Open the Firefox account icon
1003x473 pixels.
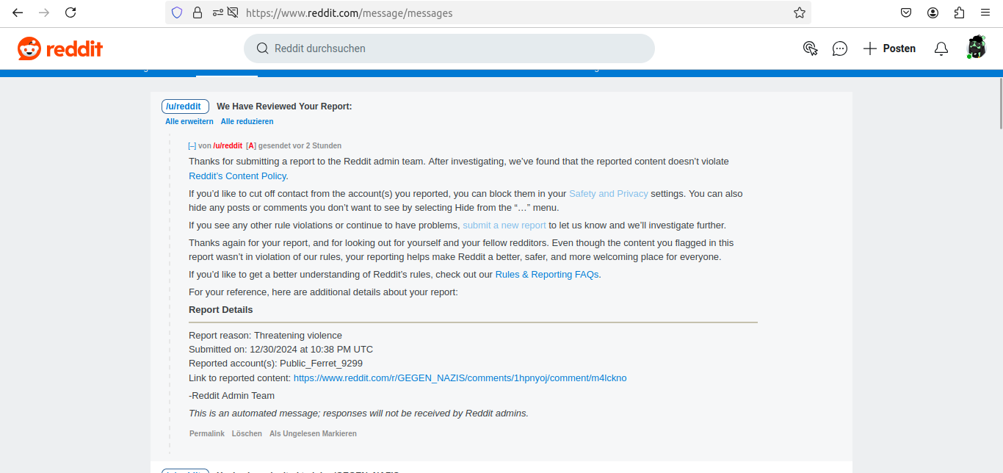coord(933,12)
